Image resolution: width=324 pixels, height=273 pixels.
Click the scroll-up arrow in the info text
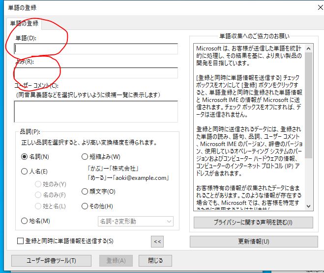click(309, 49)
